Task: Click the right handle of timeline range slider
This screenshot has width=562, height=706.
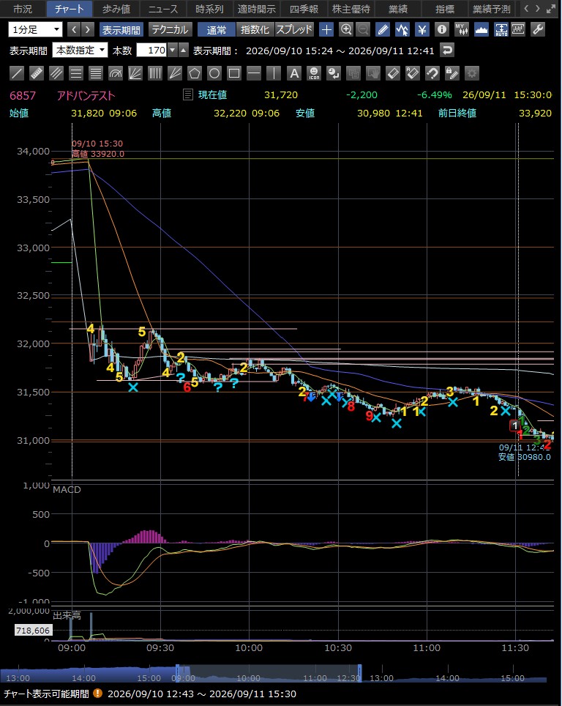Action: [359, 673]
